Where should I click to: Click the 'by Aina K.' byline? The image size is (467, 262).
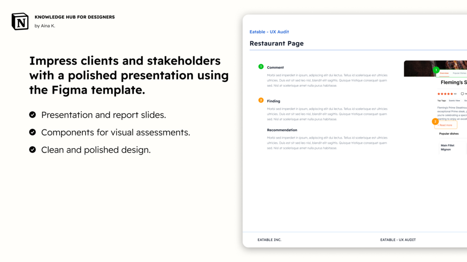coord(45,26)
